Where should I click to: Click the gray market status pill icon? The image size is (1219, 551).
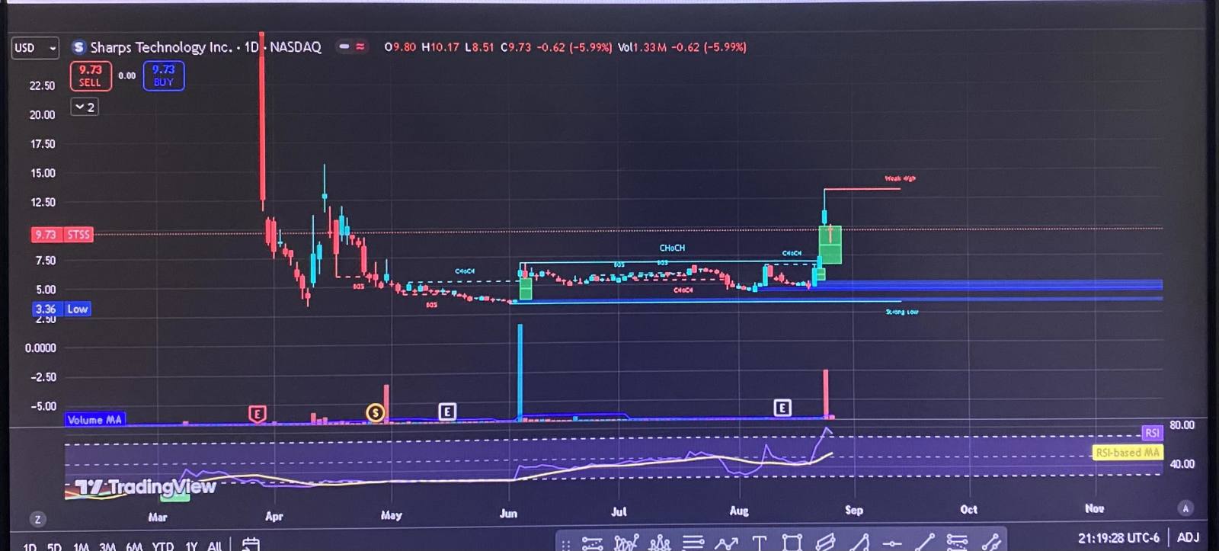tap(344, 46)
